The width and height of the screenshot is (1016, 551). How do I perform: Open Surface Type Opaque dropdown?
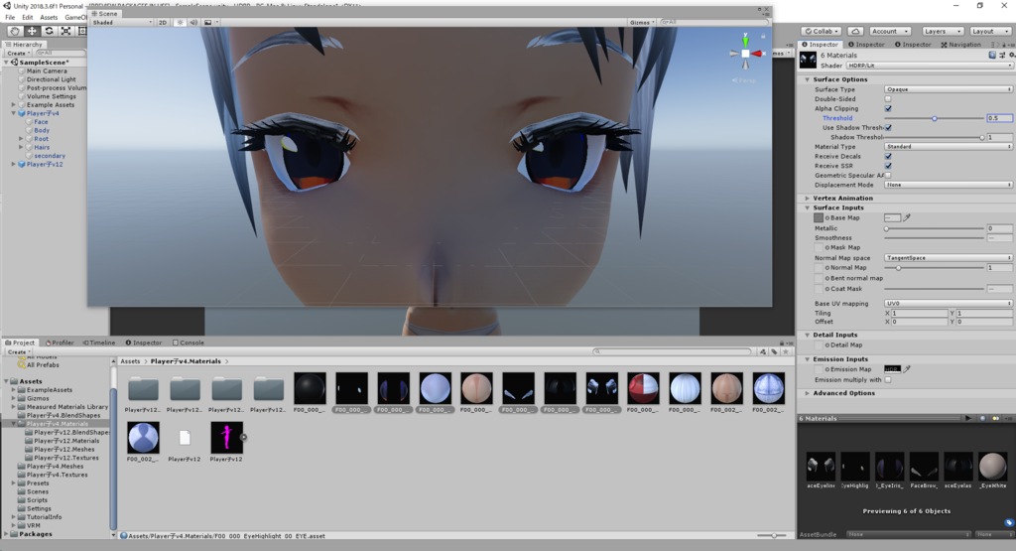click(x=948, y=89)
